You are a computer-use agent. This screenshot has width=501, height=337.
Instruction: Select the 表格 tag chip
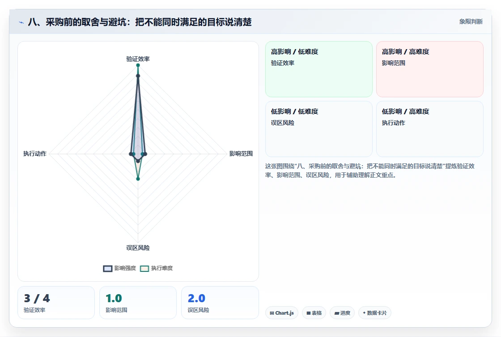(x=314, y=313)
